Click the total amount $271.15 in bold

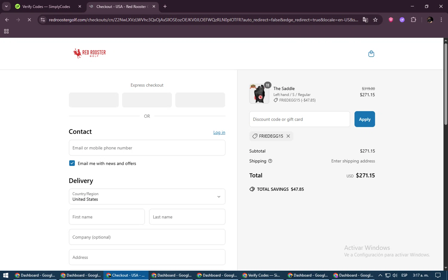(365, 176)
